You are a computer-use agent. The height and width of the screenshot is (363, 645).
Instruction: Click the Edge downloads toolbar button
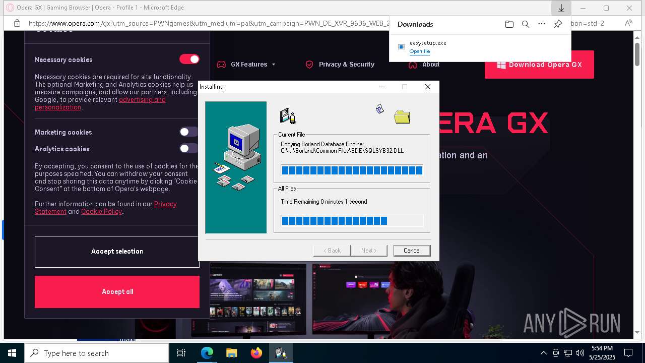(561, 8)
